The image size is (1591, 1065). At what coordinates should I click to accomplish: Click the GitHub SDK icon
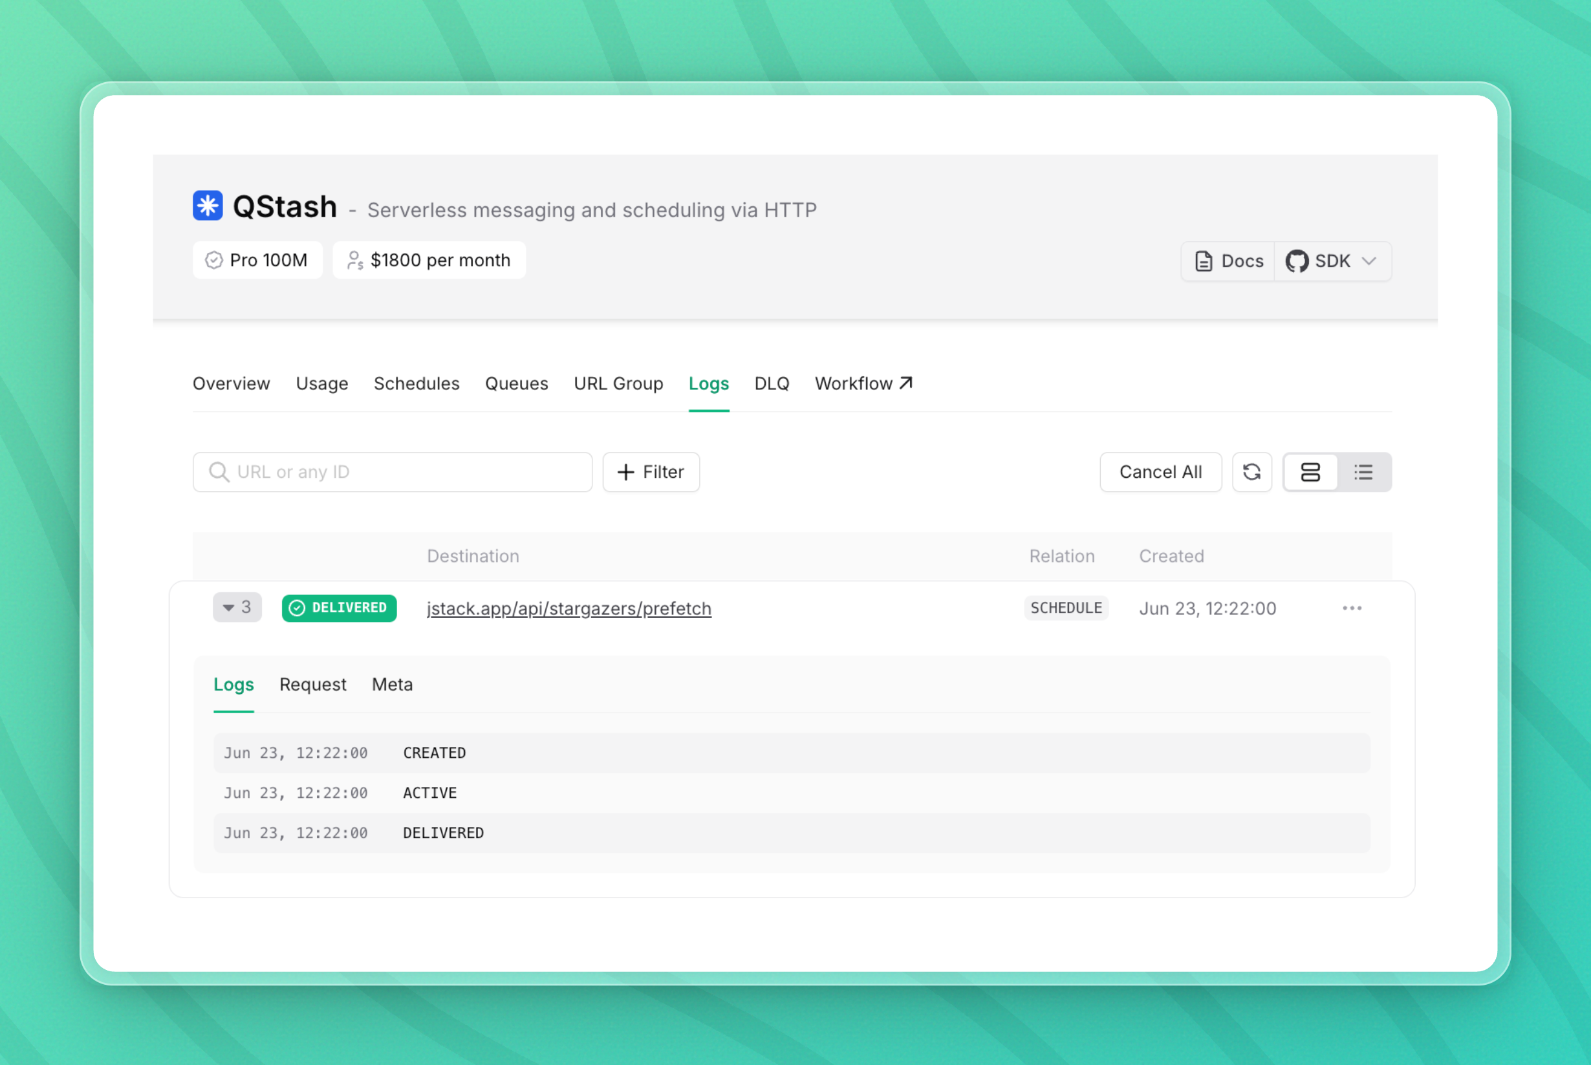click(1296, 261)
